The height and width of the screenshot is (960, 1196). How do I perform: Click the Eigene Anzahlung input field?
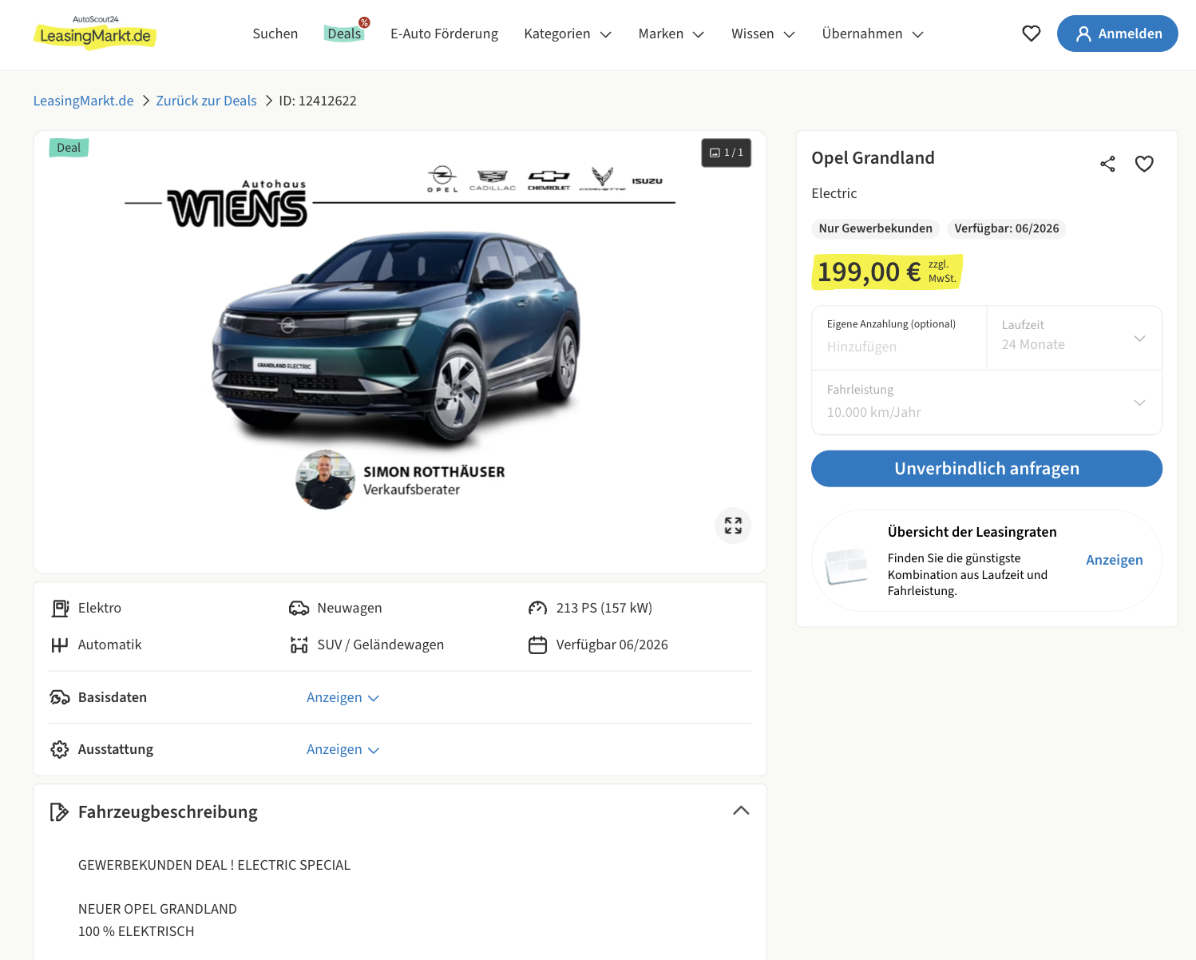[x=898, y=347]
